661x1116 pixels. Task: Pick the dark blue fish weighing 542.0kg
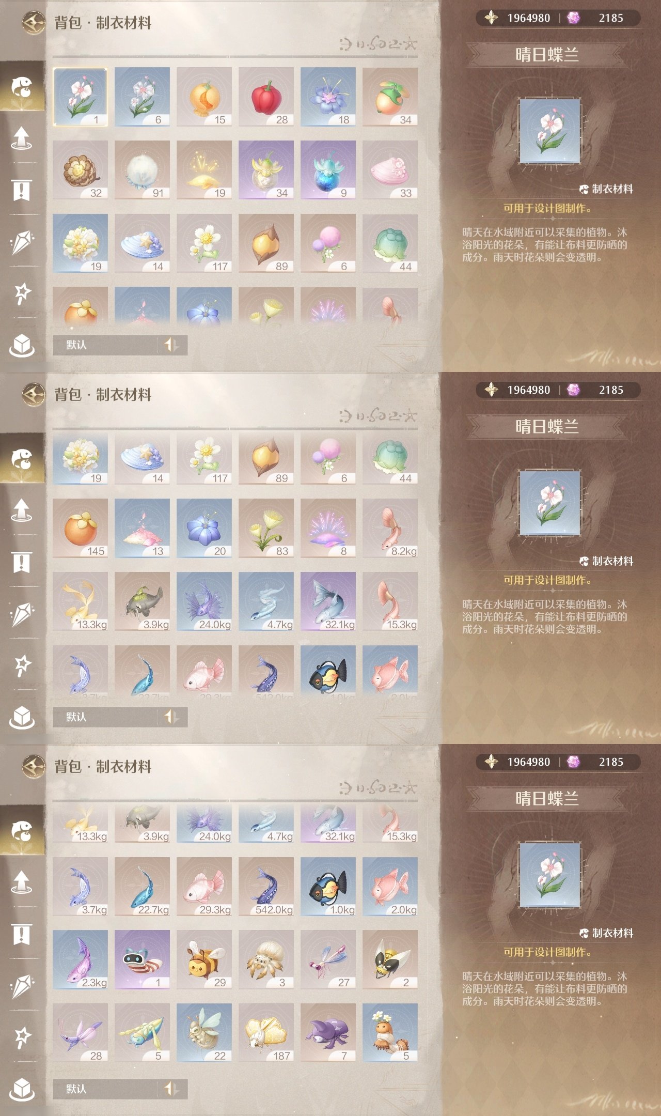[266, 887]
